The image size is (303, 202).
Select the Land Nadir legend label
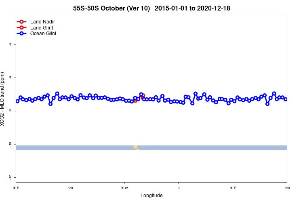click(x=42, y=22)
